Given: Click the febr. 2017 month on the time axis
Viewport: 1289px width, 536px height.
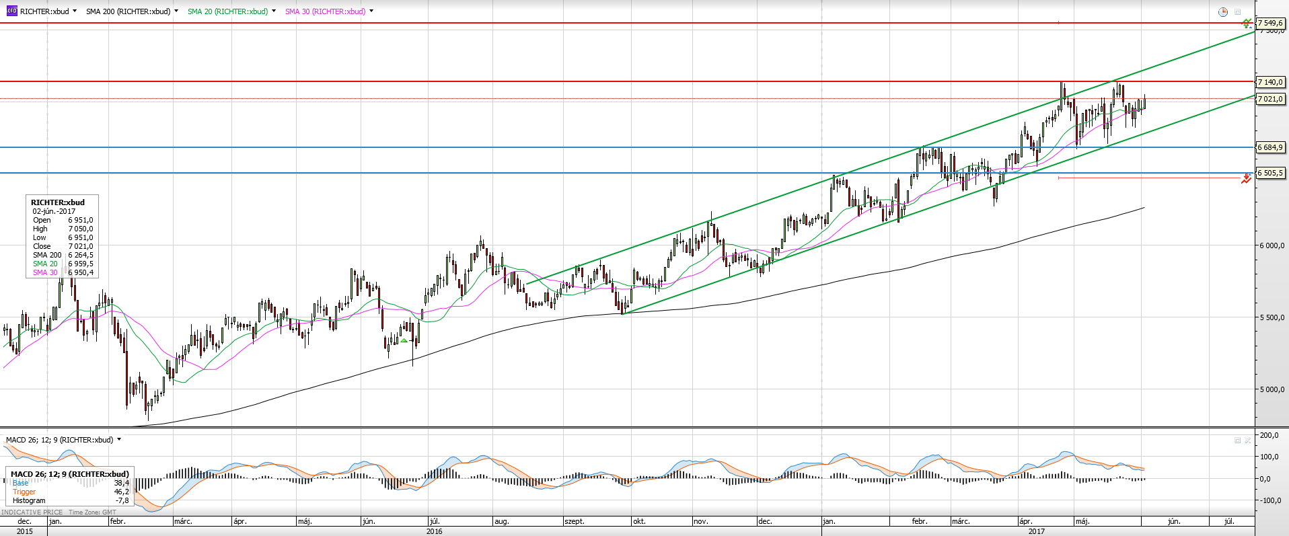Looking at the screenshot, I should coord(920,521).
